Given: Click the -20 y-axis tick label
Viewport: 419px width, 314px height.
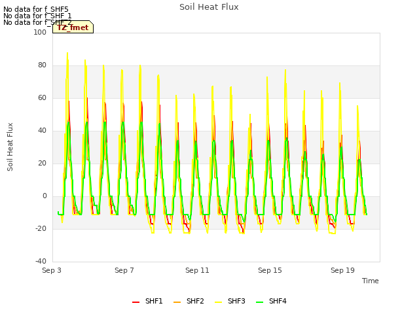Looking at the screenshot, I should tap(41, 228).
